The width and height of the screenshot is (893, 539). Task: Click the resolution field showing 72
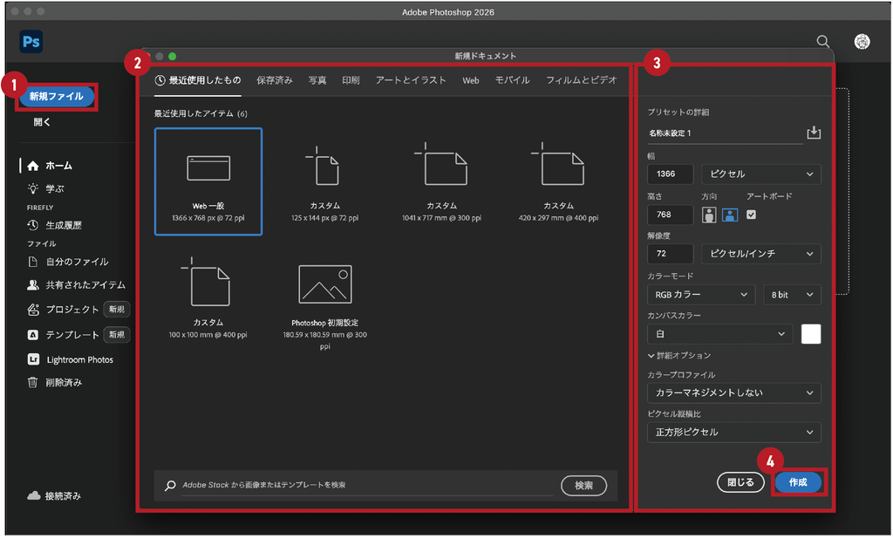pos(671,254)
